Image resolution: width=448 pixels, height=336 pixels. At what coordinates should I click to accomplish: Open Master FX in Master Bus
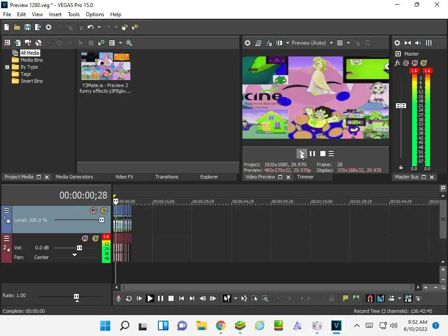[397, 63]
